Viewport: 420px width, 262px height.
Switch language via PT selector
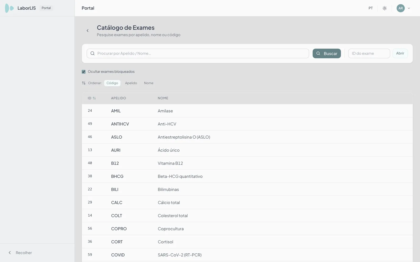[370, 8]
